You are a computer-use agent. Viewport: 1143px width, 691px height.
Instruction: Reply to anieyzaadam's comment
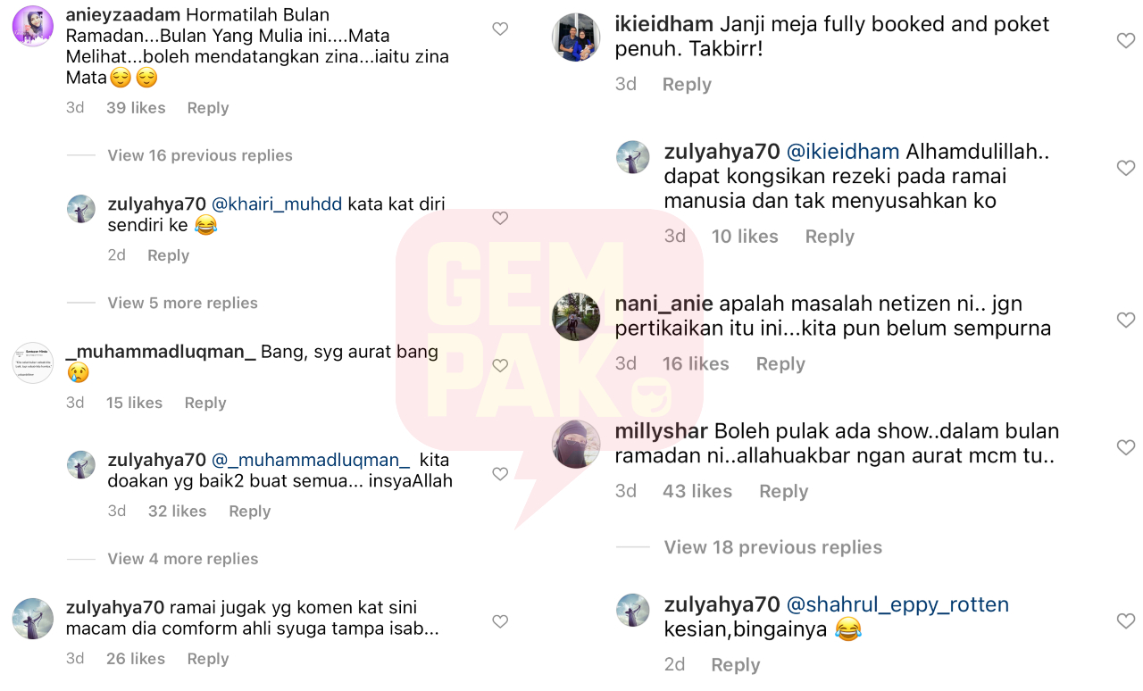pos(208,108)
